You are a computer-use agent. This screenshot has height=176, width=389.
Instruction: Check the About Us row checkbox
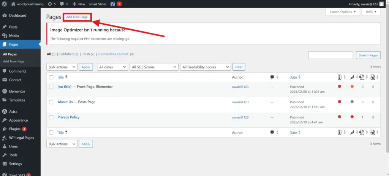point(51,102)
